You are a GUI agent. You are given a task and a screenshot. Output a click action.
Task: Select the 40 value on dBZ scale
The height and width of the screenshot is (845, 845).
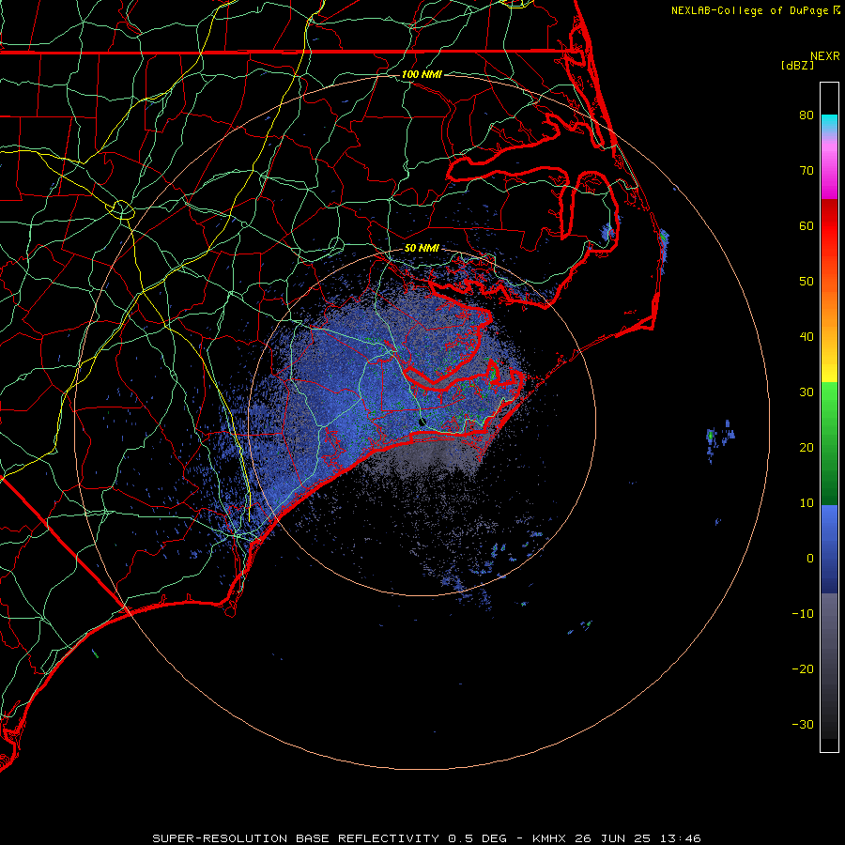point(807,337)
